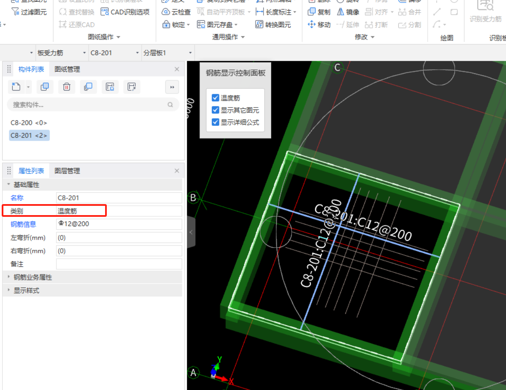Screen dimensions: 506x390
Task: Open 查找替换 find and replace
Action: pyautogui.click(x=77, y=12)
